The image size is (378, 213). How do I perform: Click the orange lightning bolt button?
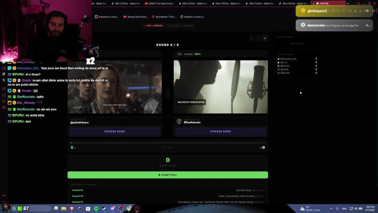click(x=265, y=38)
